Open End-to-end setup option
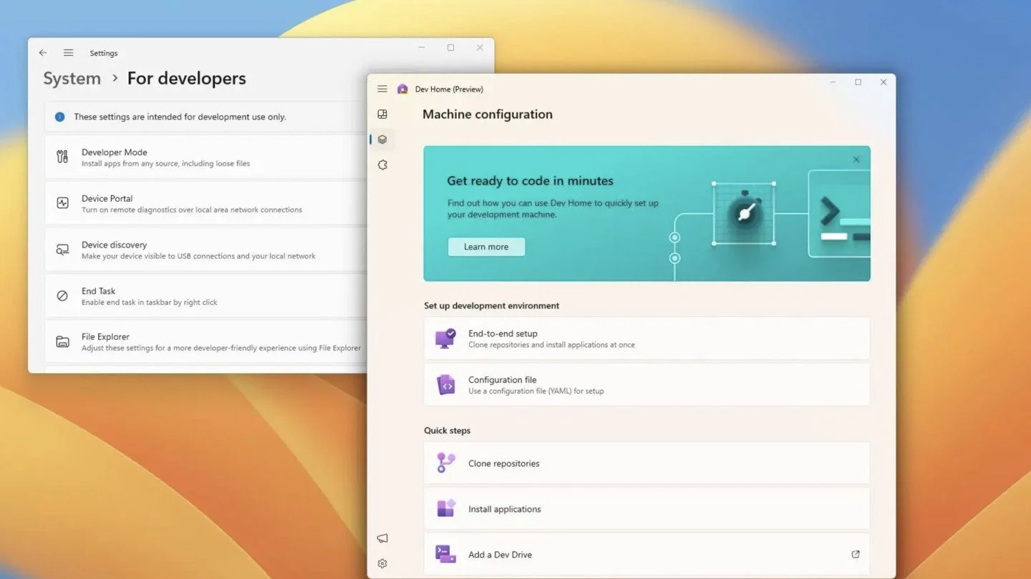 [647, 339]
